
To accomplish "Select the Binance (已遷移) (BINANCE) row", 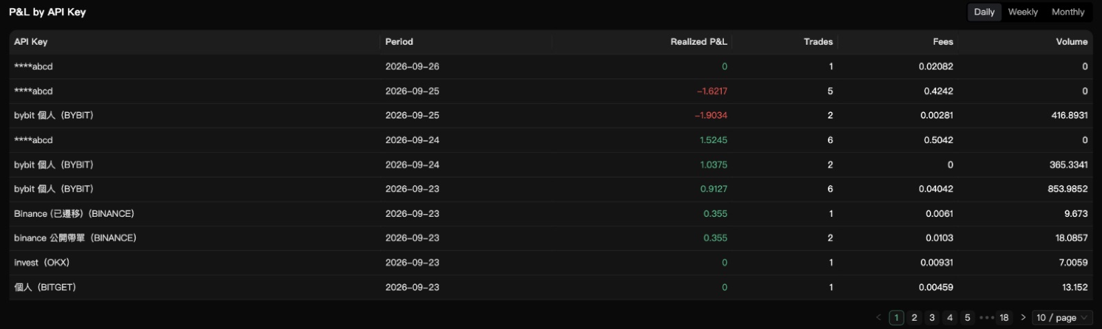I will click(551, 214).
